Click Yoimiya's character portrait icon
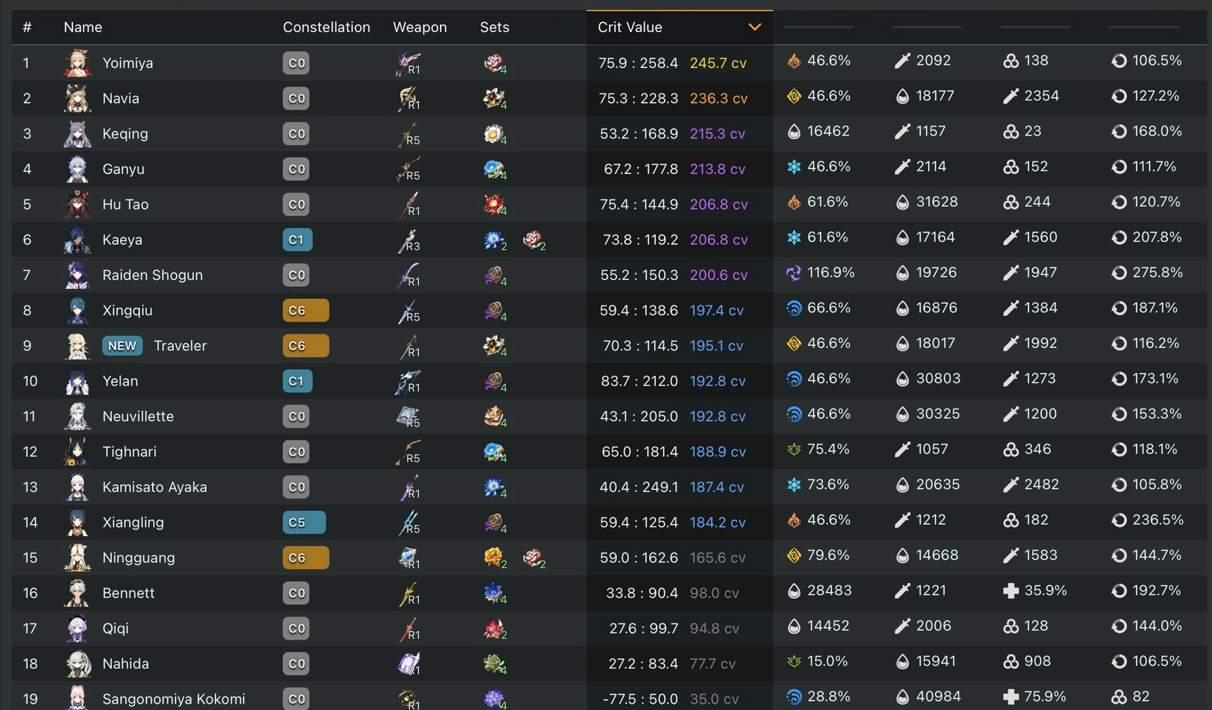 click(x=77, y=63)
